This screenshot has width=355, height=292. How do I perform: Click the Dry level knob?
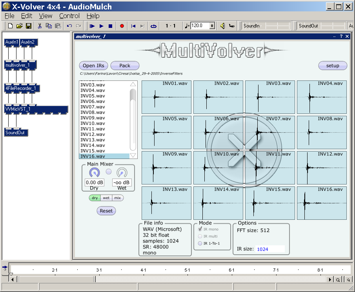pyautogui.click(x=95, y=173)
